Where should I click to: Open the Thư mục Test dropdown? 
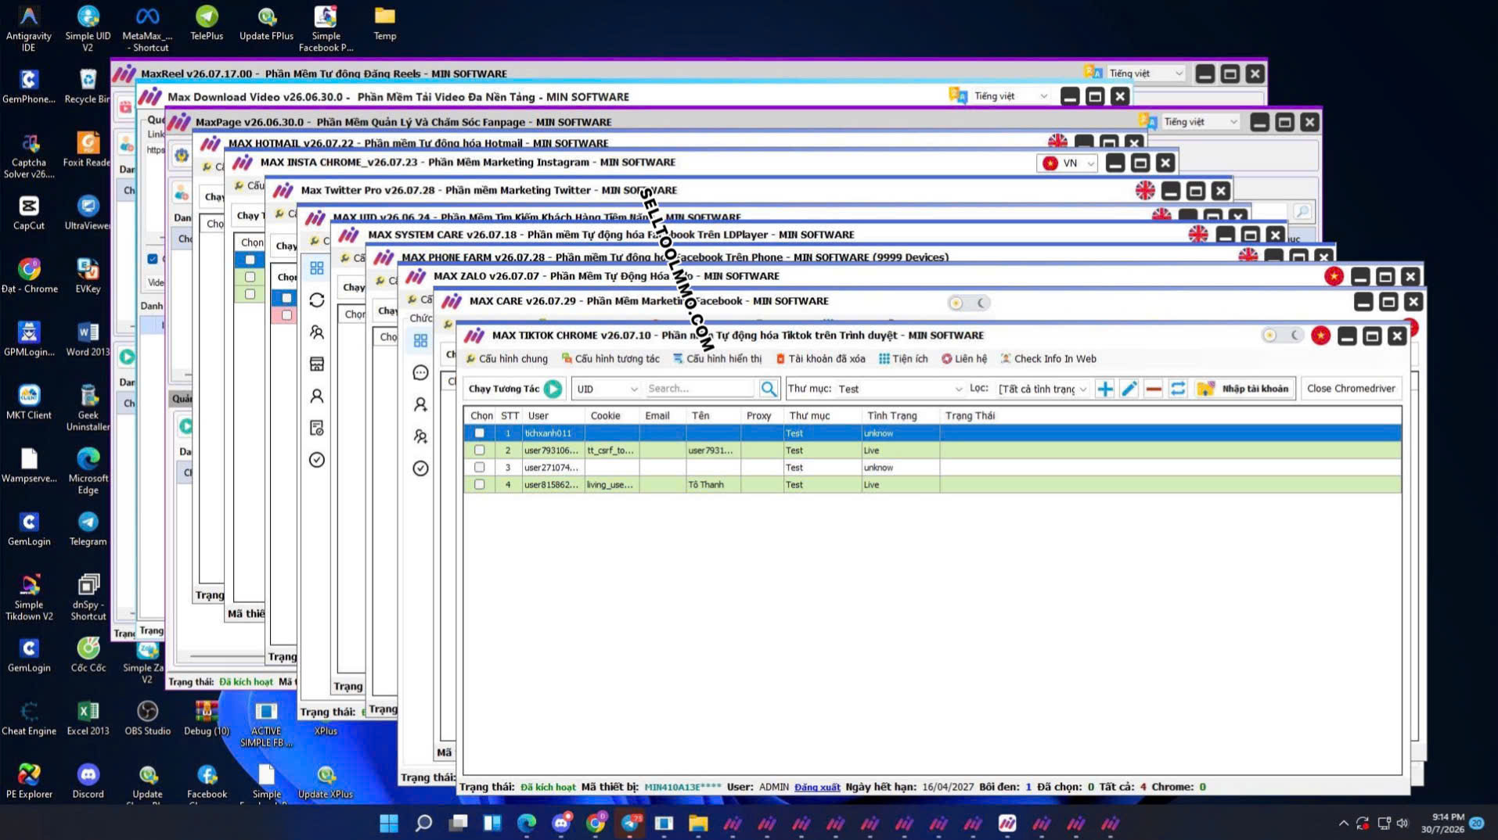[x=900, y=389]
